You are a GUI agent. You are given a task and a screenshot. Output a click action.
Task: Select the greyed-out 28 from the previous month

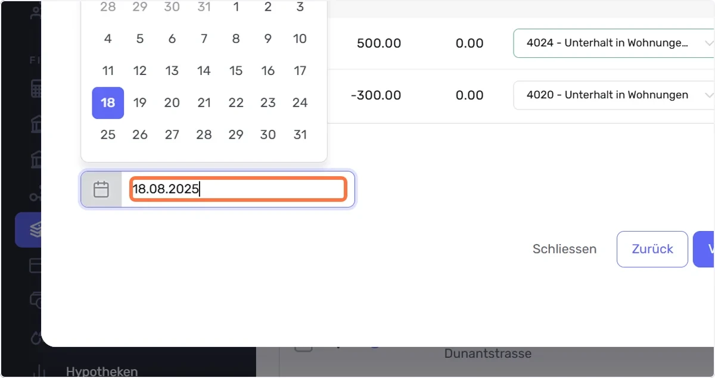click(108, 7)
